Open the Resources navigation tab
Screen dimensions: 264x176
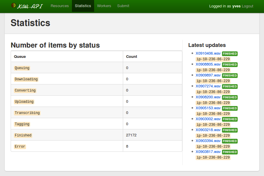click(59, 6)
